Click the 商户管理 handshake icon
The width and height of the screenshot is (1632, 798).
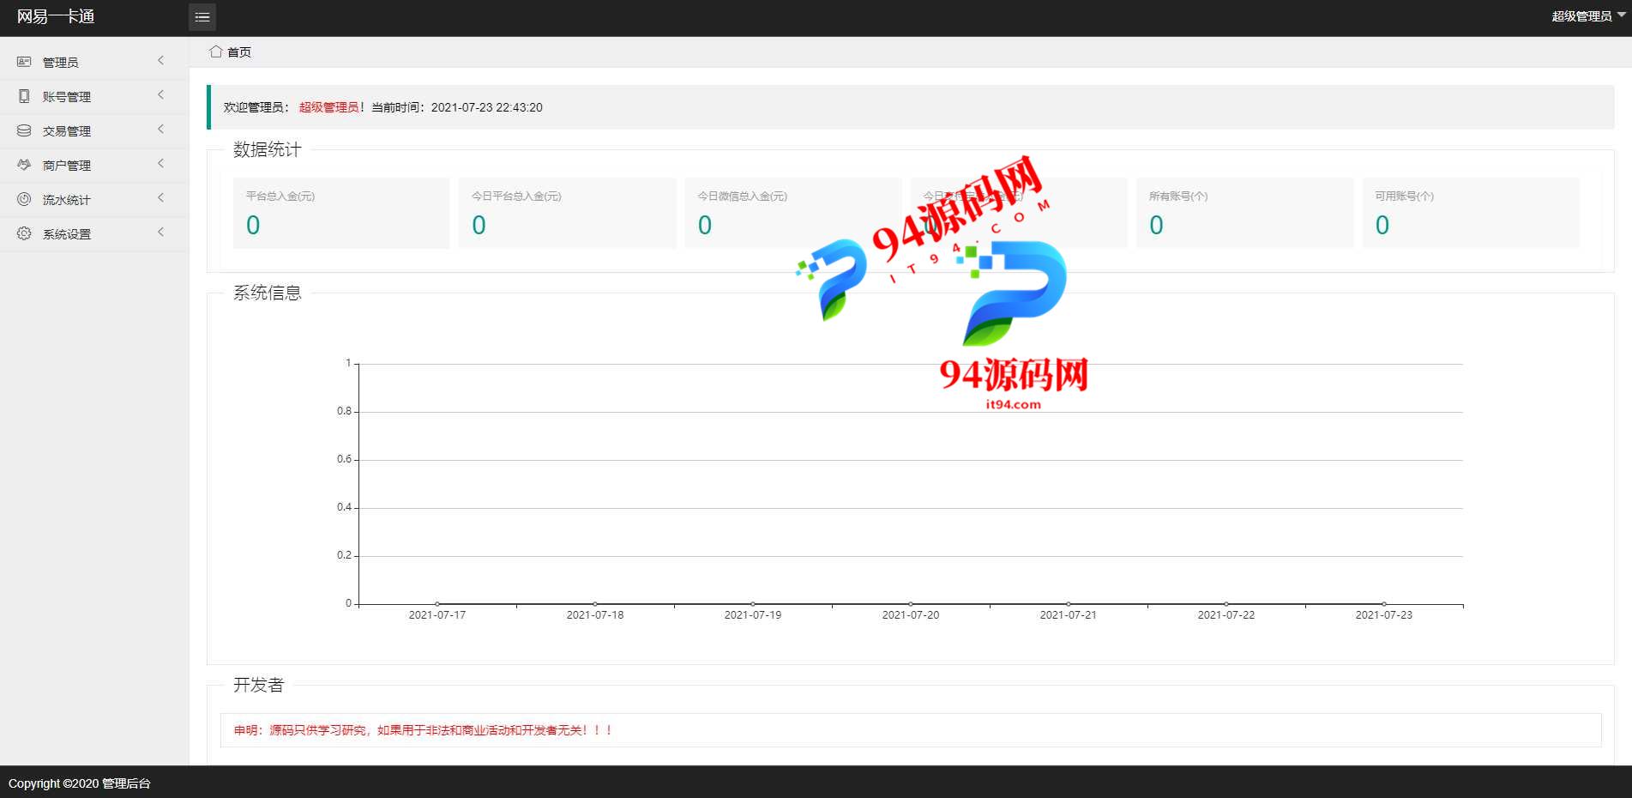point(24,165)
